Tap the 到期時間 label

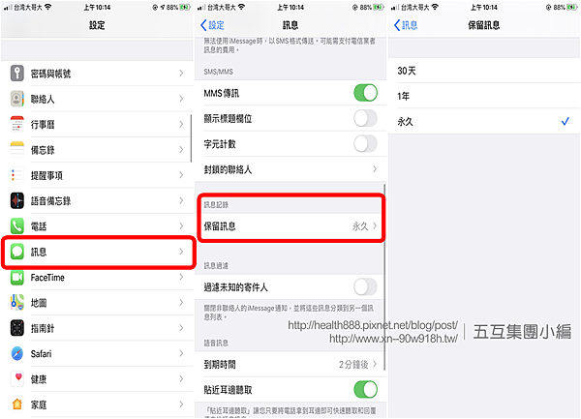[x=220, y=365]
